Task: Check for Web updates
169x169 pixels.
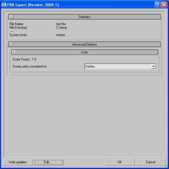Action: point(18,162)
